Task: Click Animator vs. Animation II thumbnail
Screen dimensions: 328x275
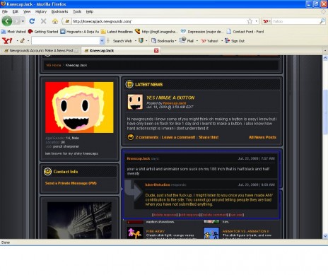Action: click(211, 233)
